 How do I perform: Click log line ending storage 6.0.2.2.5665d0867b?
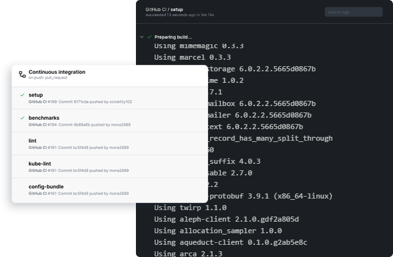pos(262,69)
